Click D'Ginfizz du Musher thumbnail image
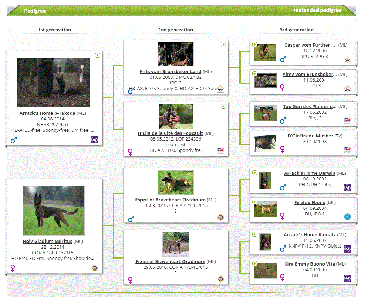 click(x=265, y=143)
